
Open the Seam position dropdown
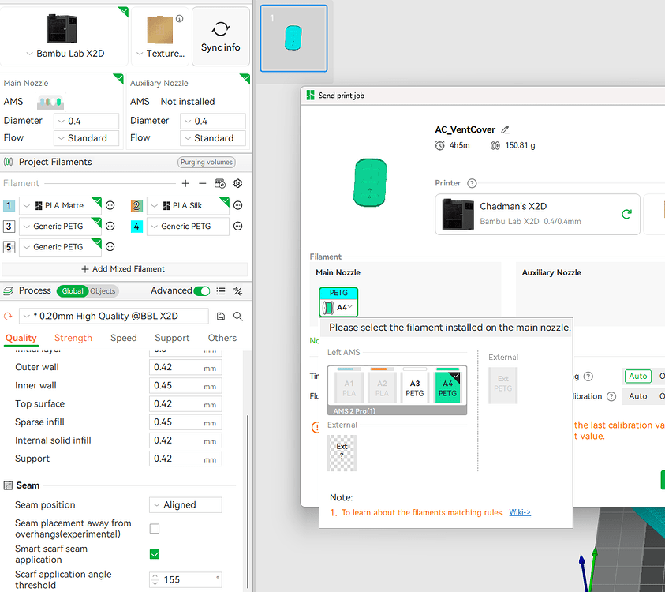tap(185, 505)
